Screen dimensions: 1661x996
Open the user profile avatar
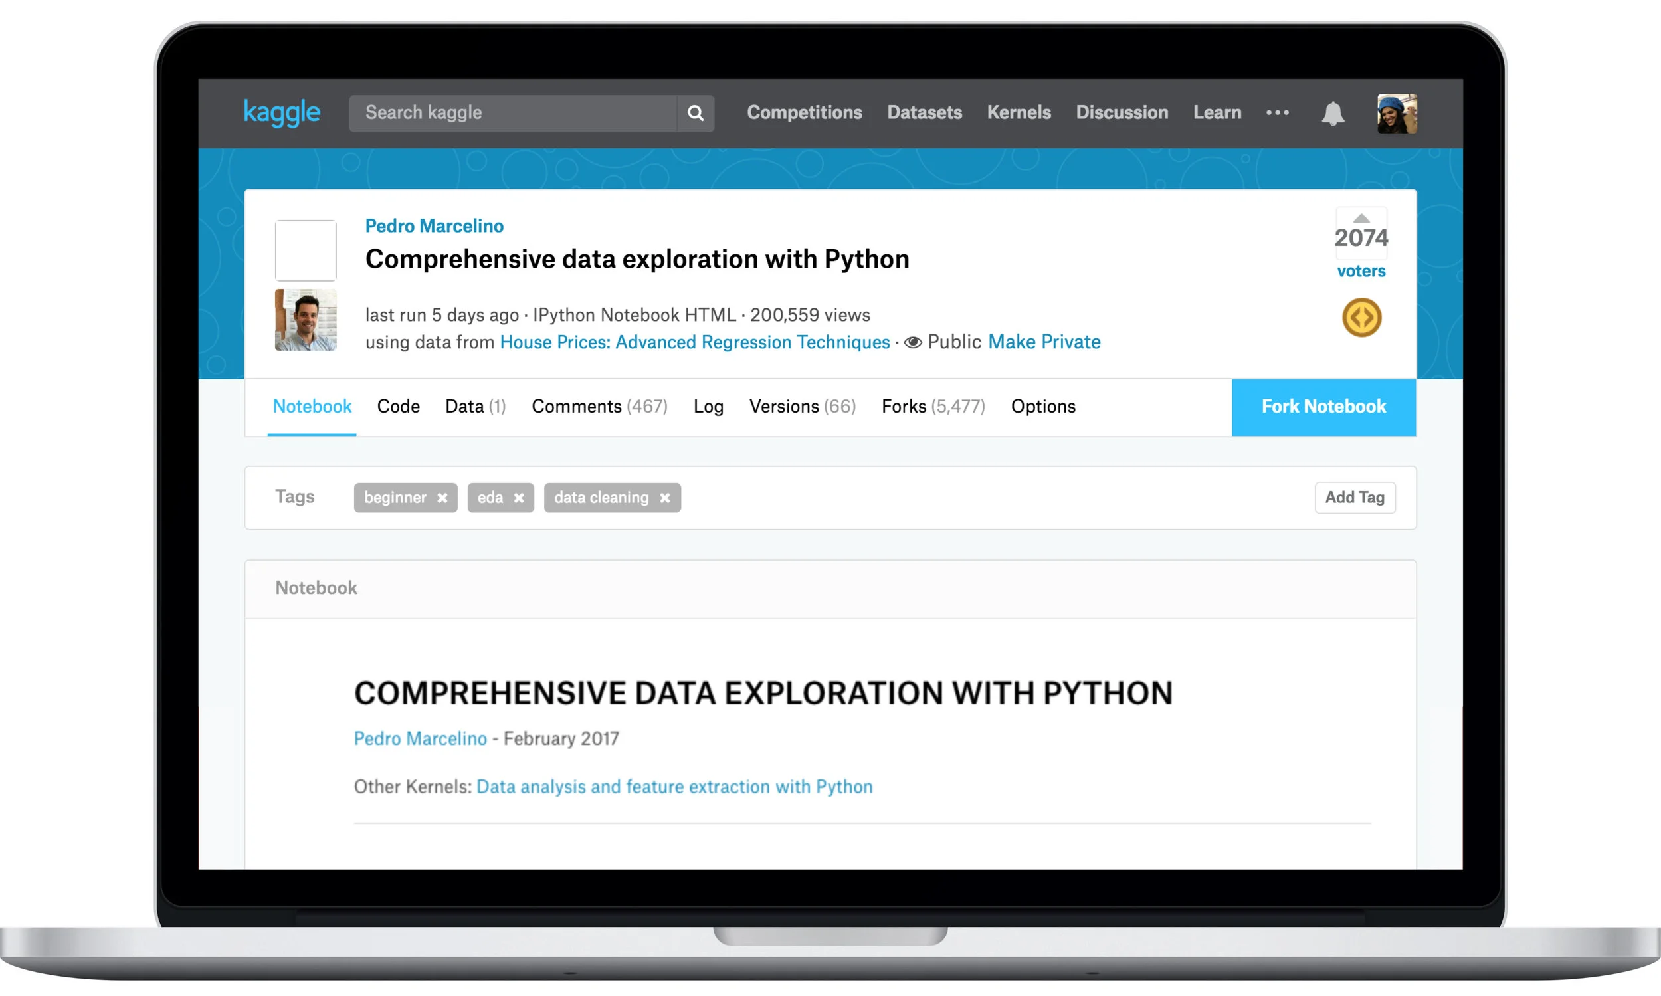pyautogui.click(x=1397, y=113)
